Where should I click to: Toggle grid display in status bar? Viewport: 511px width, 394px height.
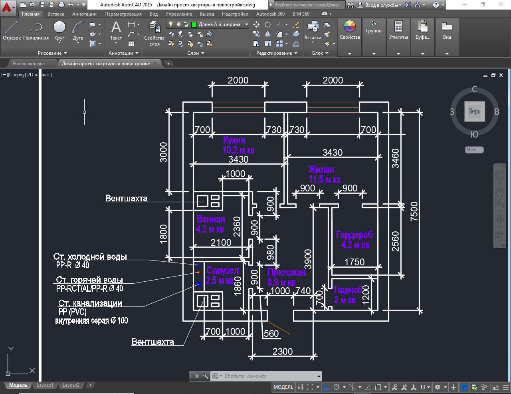pyautogui.click(x=301, y=387)
